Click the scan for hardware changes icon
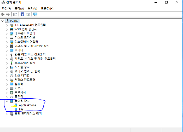Viewport: 183px width, 132px height. [35, 14]
